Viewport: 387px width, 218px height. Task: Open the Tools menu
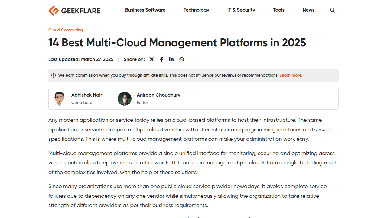(279, 10)
